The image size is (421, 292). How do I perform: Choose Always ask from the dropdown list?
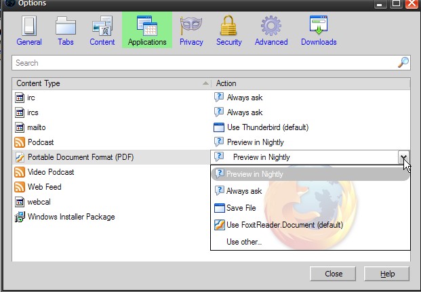[x=310, y=191]
